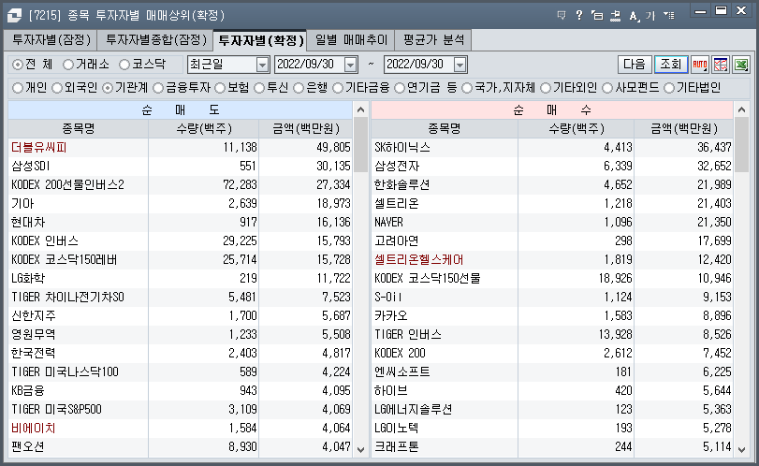Click the 조회 query button
Image resolution: width=759 pixels, height=466 pixels.
tap(671, 65)
